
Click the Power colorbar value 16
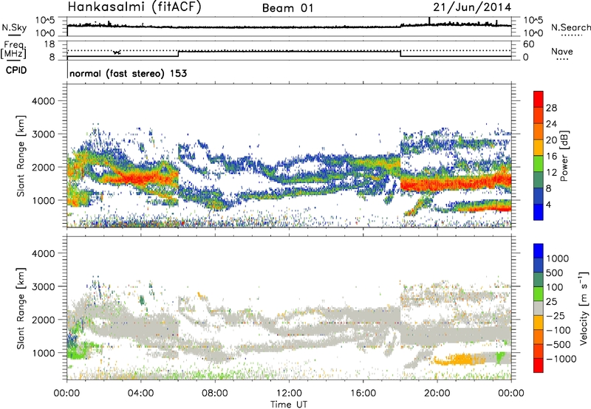coord(551,156)
